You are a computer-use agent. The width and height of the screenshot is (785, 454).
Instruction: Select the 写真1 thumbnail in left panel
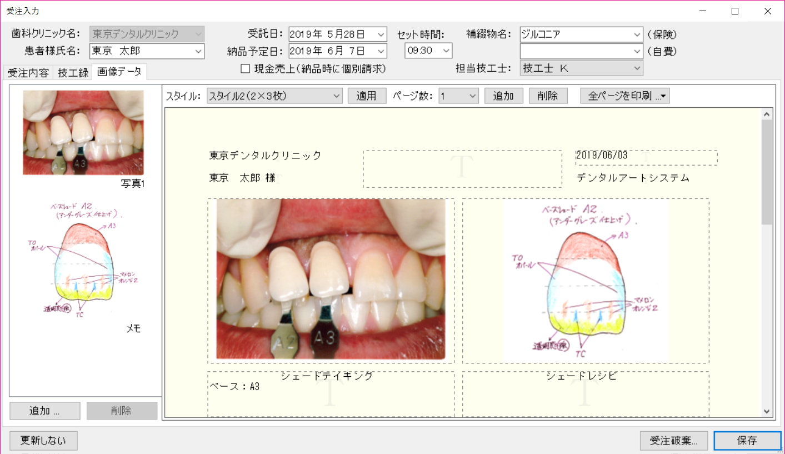83,133
